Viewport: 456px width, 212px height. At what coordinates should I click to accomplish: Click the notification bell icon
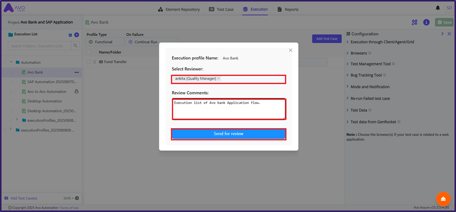tap(438, 8)
